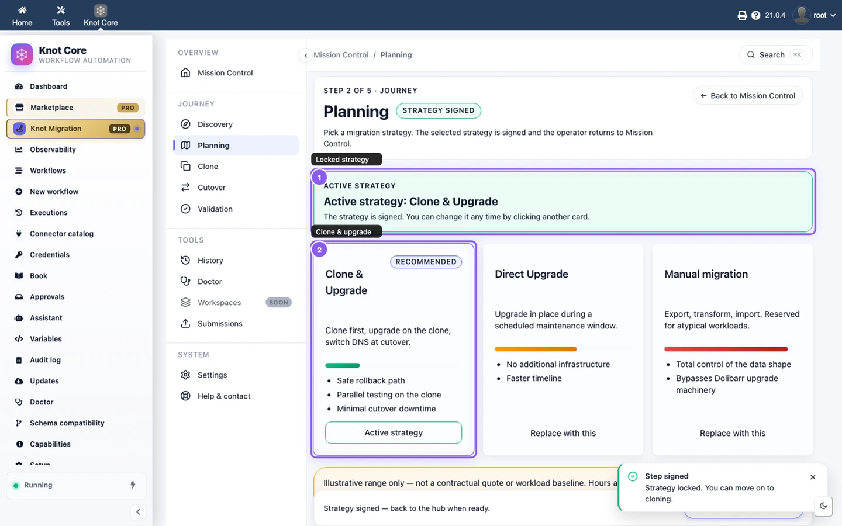Image resolution: width=842 pixels, height=526 pixels.
Task: Click Back to Mission Control button
Action: coord(748,96)
